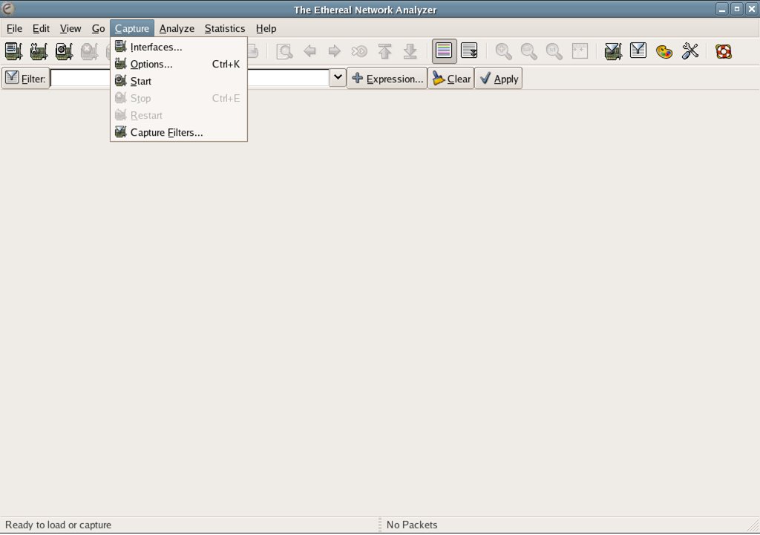Open Coloring Rules palette icon
760x535 pixels.
point(664,51)
